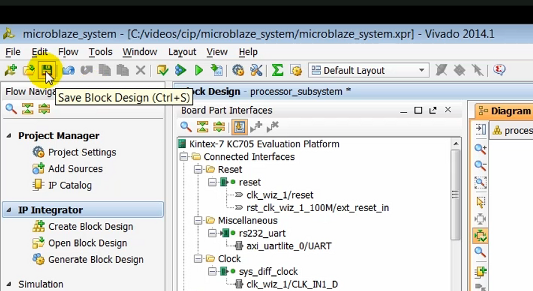Collapse the Project Manager section

click(x=9, y=136)
